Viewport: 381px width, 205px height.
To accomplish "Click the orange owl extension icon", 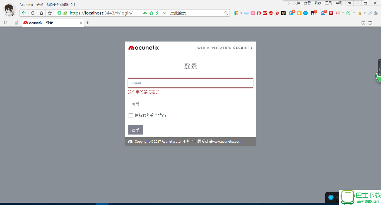I will click(299, 13).
